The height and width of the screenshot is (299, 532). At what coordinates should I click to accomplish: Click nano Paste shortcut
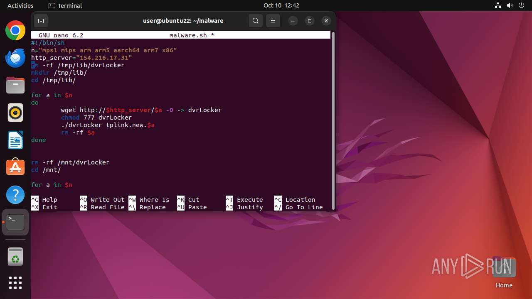(x=192, y=207)
